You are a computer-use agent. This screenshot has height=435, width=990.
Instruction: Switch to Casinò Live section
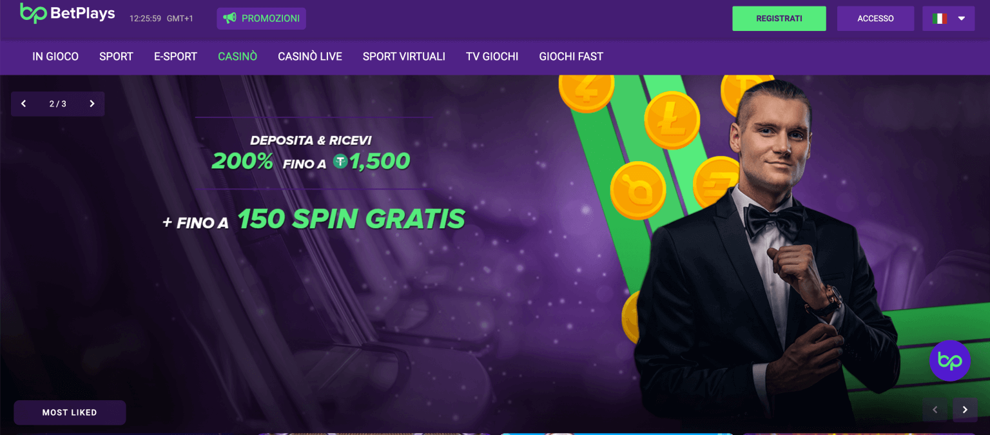coord(310,57)
